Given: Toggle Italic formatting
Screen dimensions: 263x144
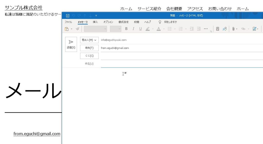Looking at the screenshot, I should pos(133,29).
